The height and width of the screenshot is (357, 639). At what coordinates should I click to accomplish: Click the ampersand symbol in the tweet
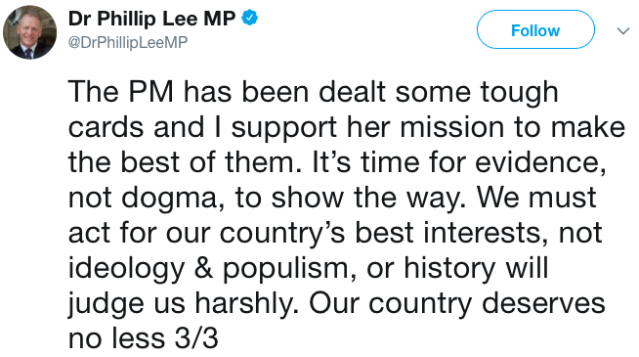coord(203,268)
